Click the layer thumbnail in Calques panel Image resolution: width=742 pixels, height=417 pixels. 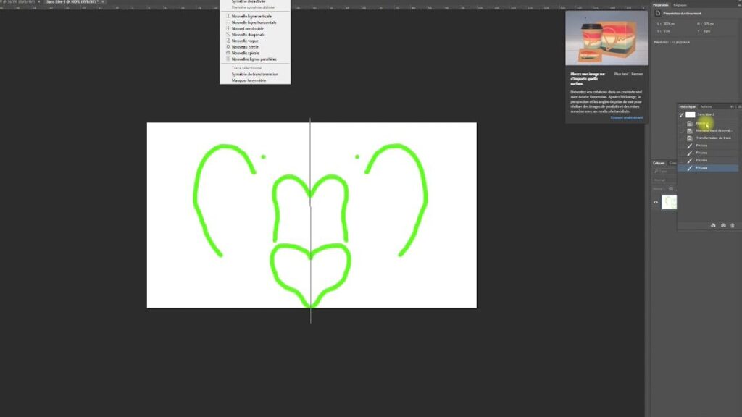[x=669, y=203]
